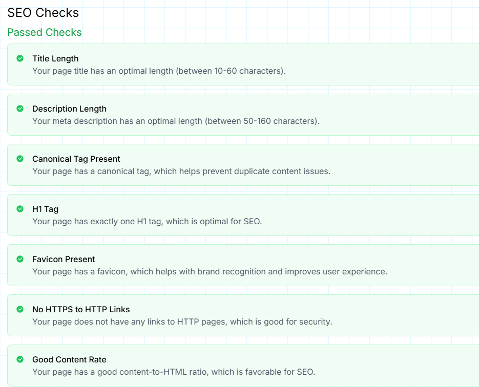Image resolution: width=479 pixels, height=387 pixels.
Task: Select the check icon for Canonical Tag Present
Action: click(20, 159)
